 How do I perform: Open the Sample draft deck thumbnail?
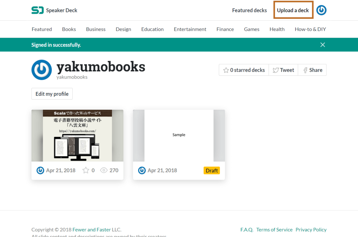[x=179, y=136]
